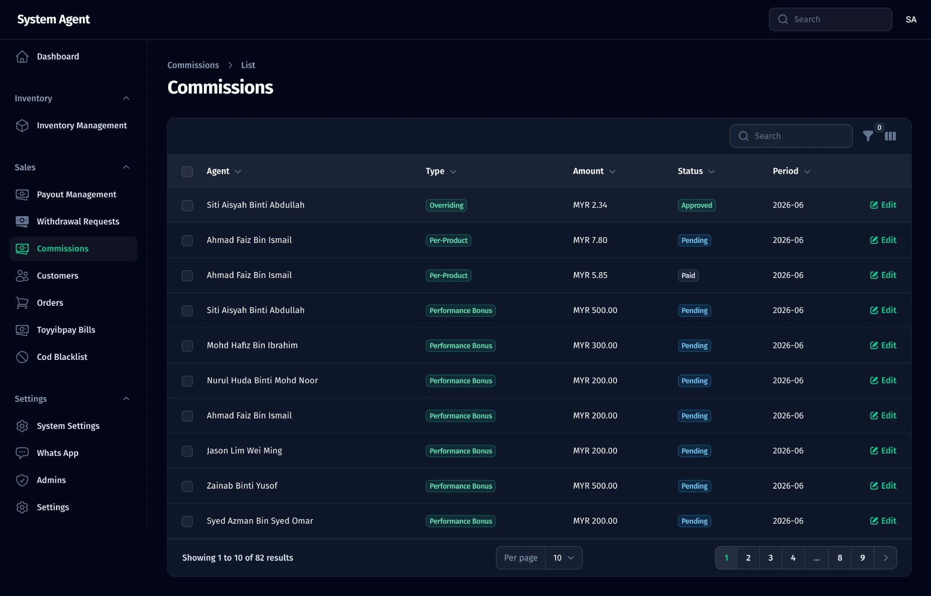Screen dimensions: 931x596
Task: Sort by the Amount column header
Action: coord(594,171)
